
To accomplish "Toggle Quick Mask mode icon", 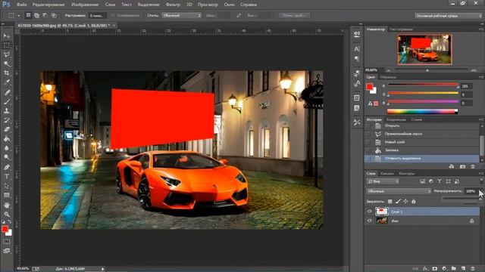I will (x=7, y=242).
